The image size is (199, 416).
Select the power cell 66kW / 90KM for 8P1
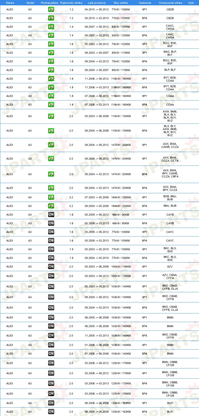[121, 215]
